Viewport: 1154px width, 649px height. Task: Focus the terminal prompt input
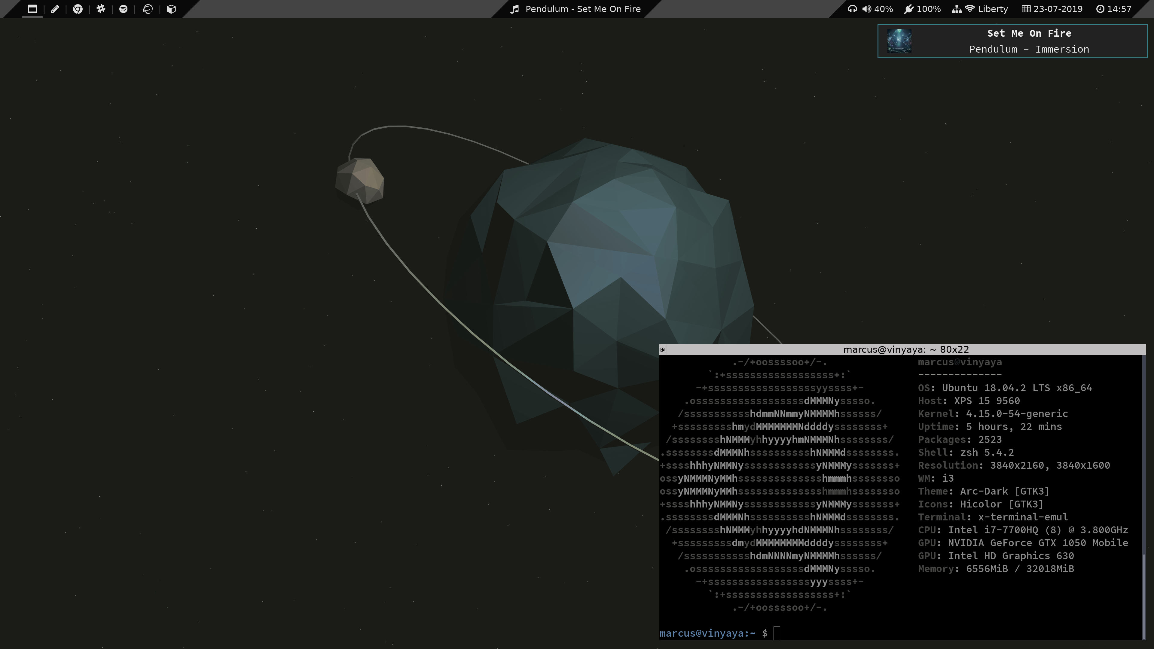click(x=776, y=633)
